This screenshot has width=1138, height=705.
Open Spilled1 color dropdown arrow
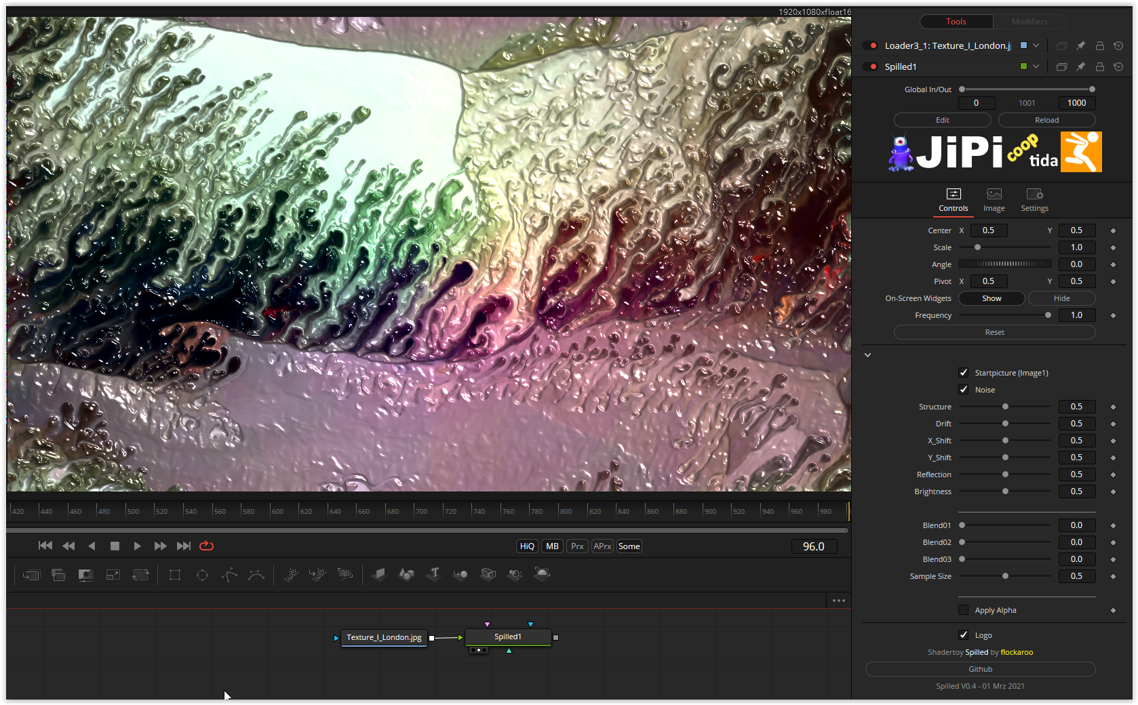(x=1036, y=66)
